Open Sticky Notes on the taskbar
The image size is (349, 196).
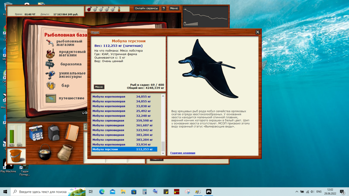tap(166, 191)
